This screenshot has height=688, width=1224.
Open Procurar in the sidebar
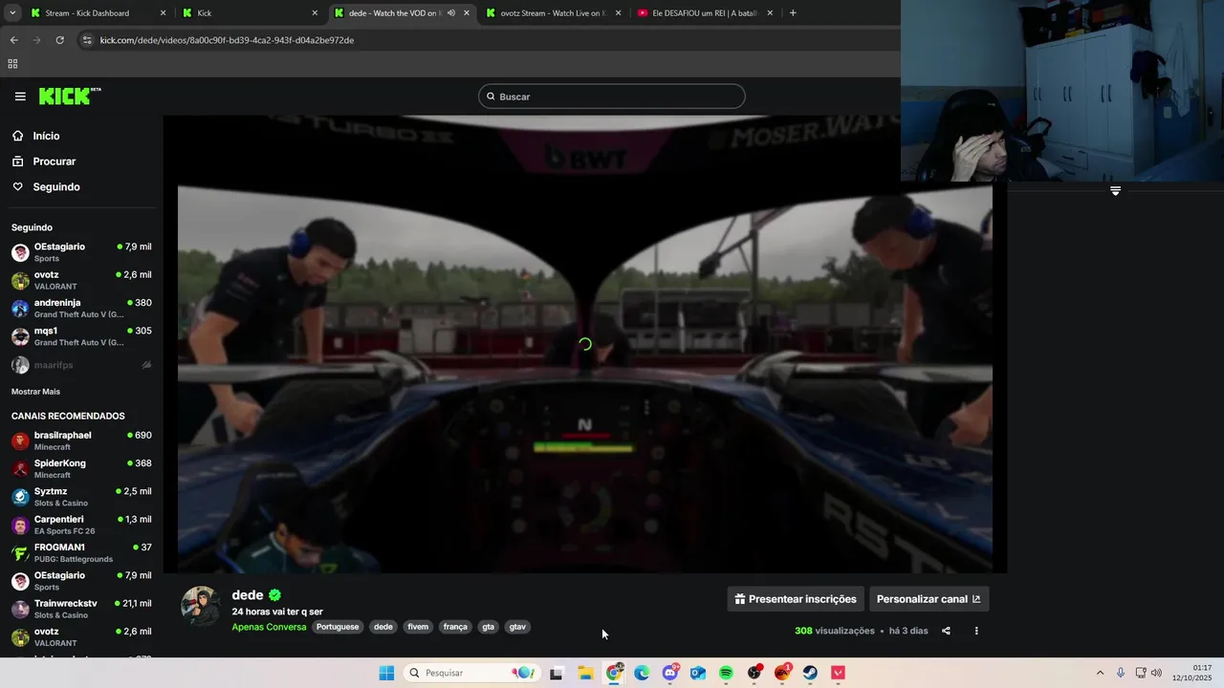click(54, 161)
